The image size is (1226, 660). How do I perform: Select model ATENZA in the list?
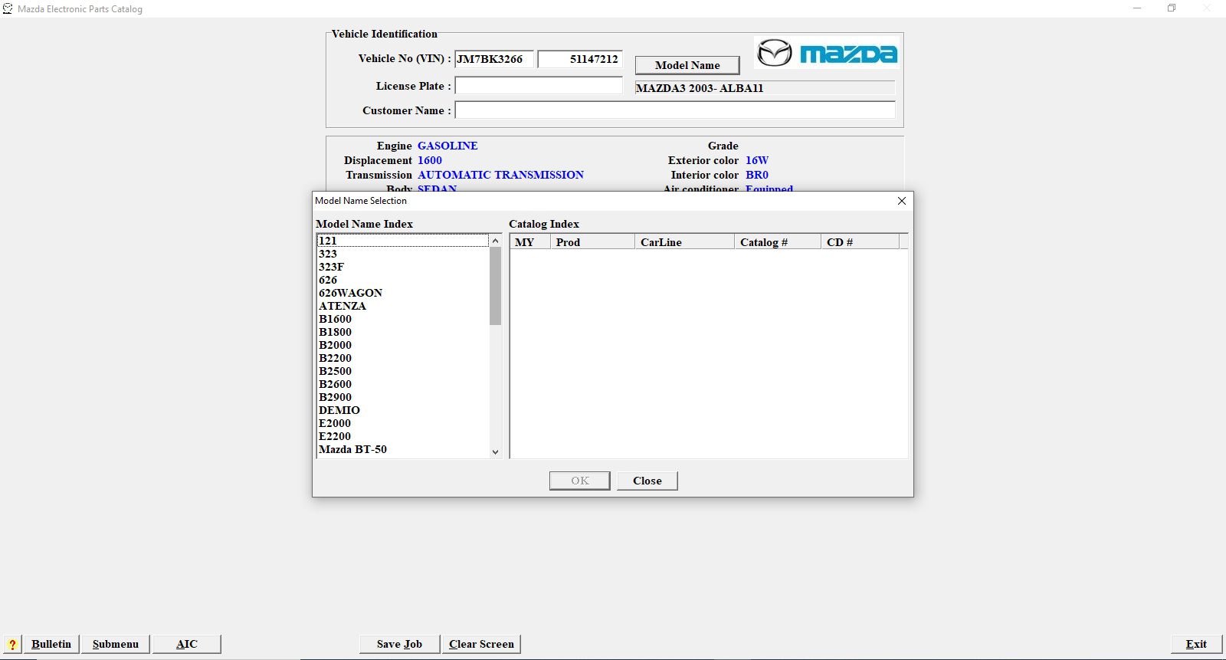(402, 306)
